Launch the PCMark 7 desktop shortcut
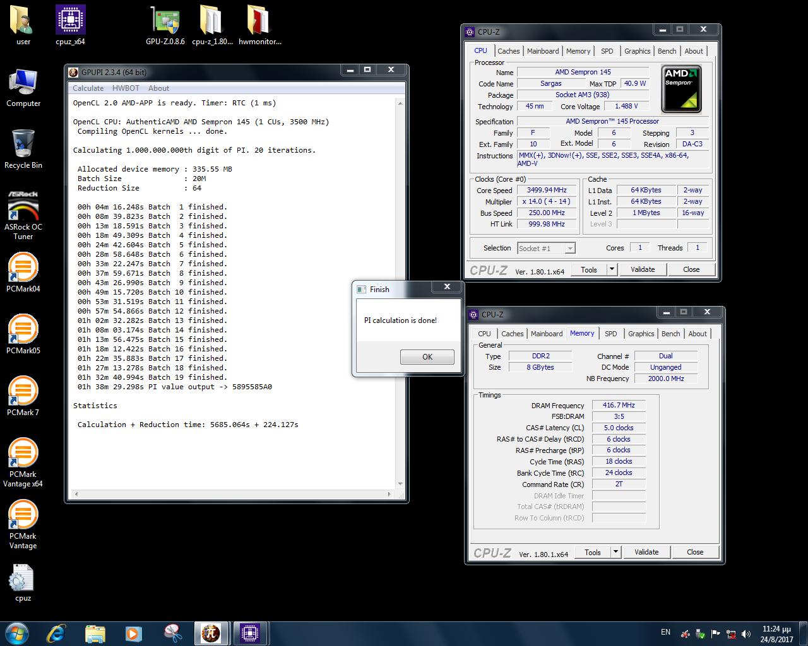This screenshot has width=808, height=646. pos(23,396)
